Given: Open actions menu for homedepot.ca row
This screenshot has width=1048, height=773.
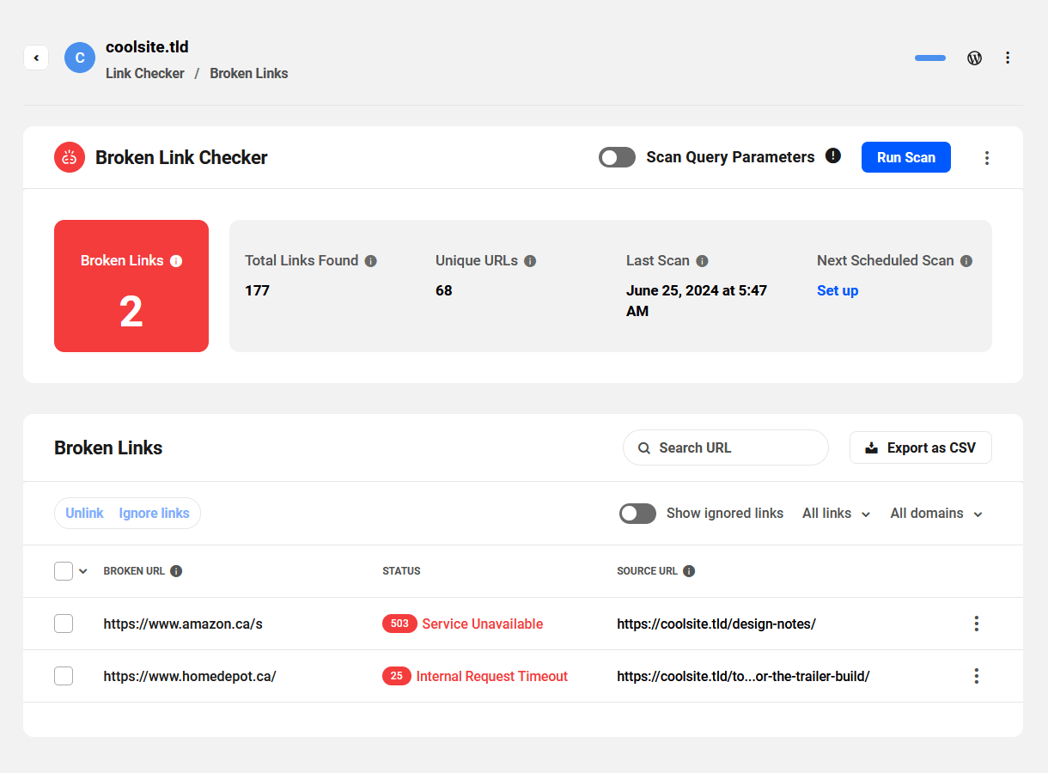Looking at the screenshot, I should 977,676.
